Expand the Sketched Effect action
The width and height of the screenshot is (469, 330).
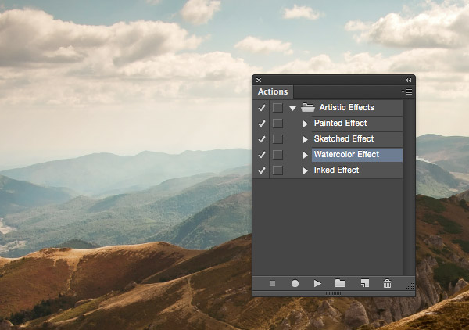(305, 139)
